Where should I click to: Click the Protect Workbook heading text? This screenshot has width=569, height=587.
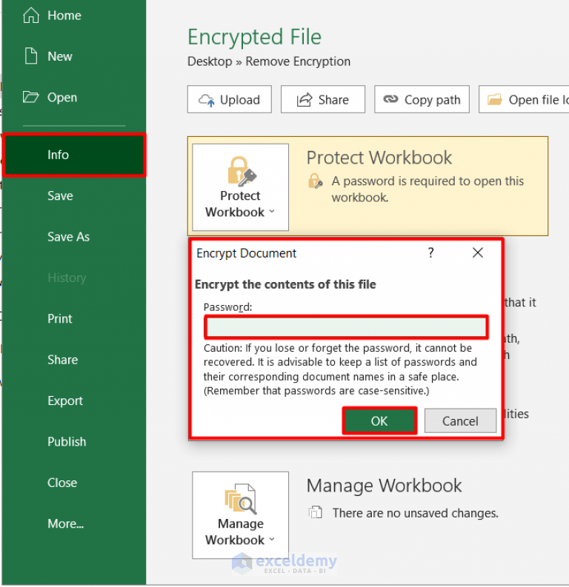pos(379,158)
